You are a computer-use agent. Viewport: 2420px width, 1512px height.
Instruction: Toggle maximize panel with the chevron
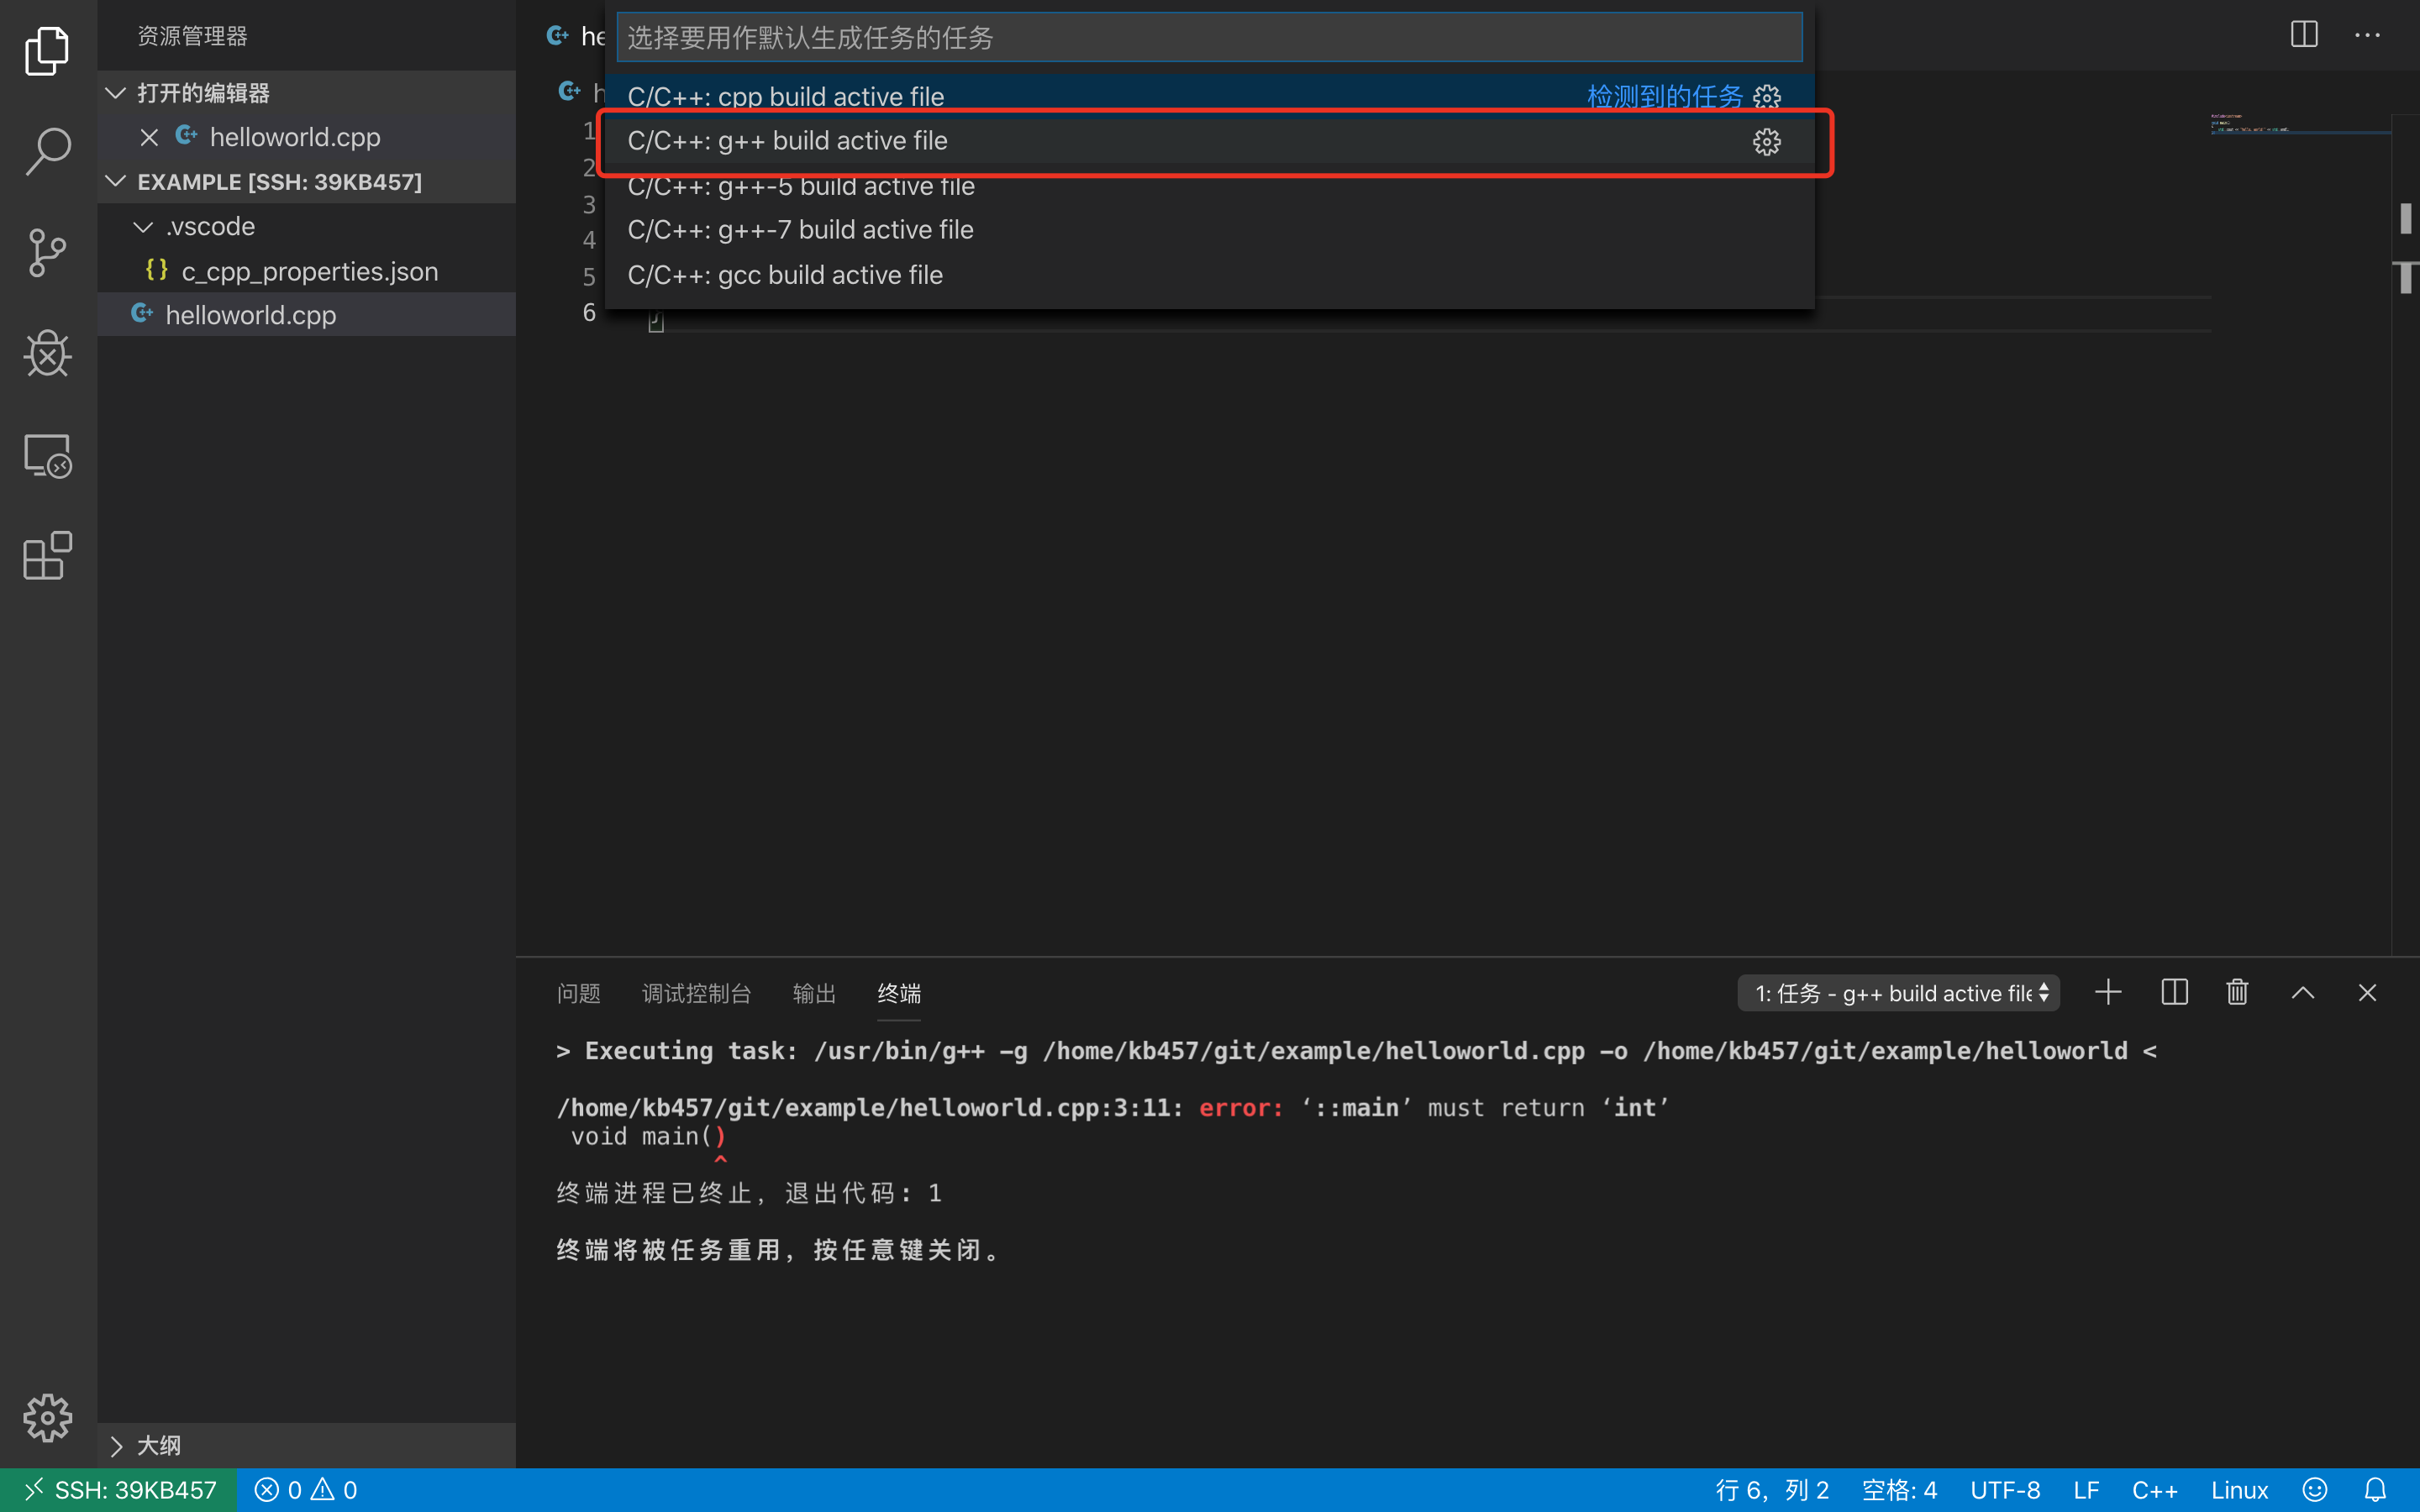(x=2301, y=992)
